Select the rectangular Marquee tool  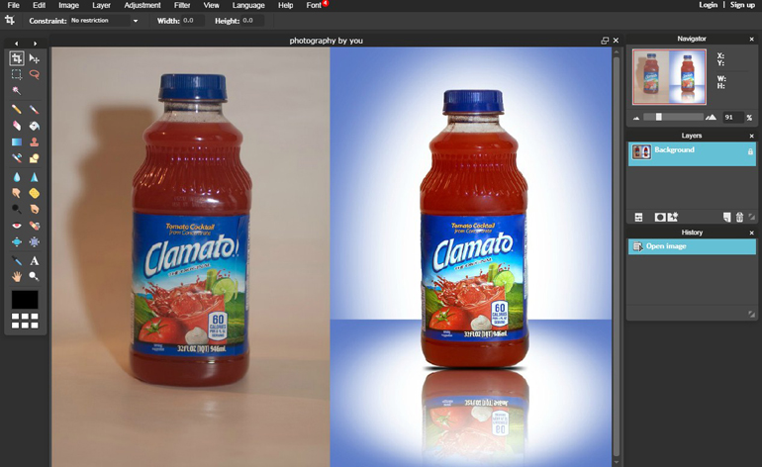click(x=17, y=74)
